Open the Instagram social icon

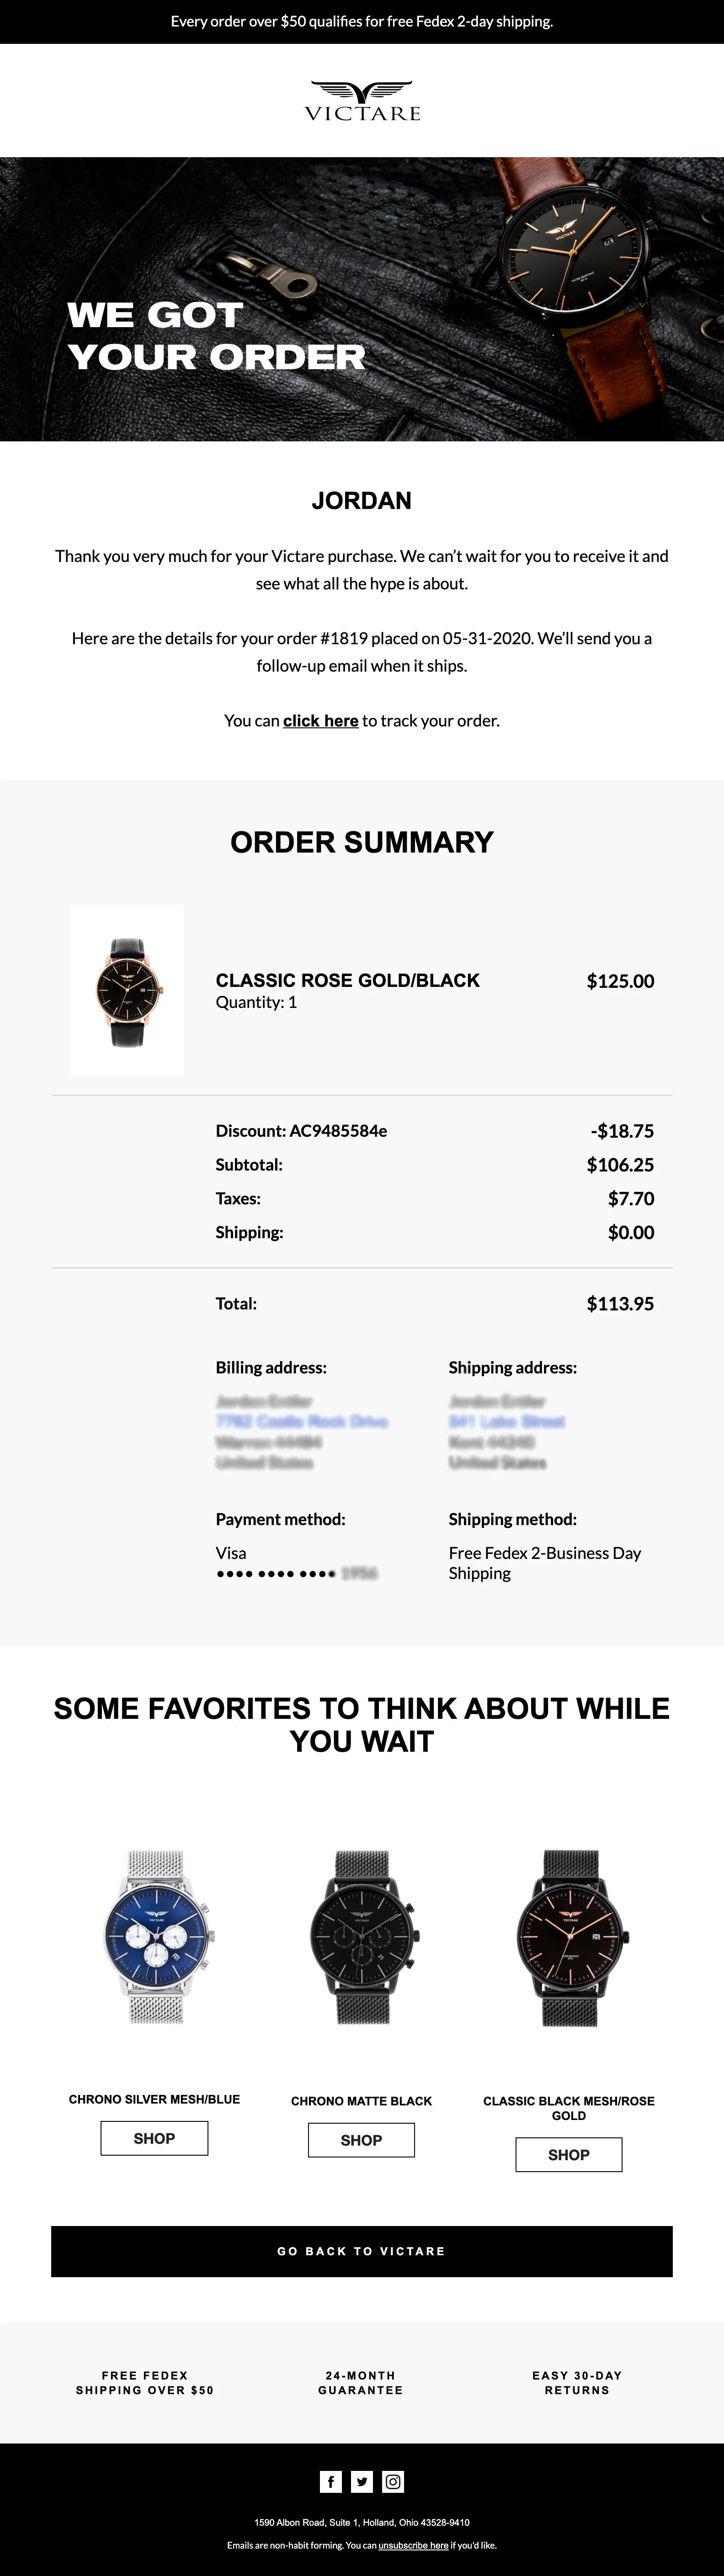(x=394, y=2481)
